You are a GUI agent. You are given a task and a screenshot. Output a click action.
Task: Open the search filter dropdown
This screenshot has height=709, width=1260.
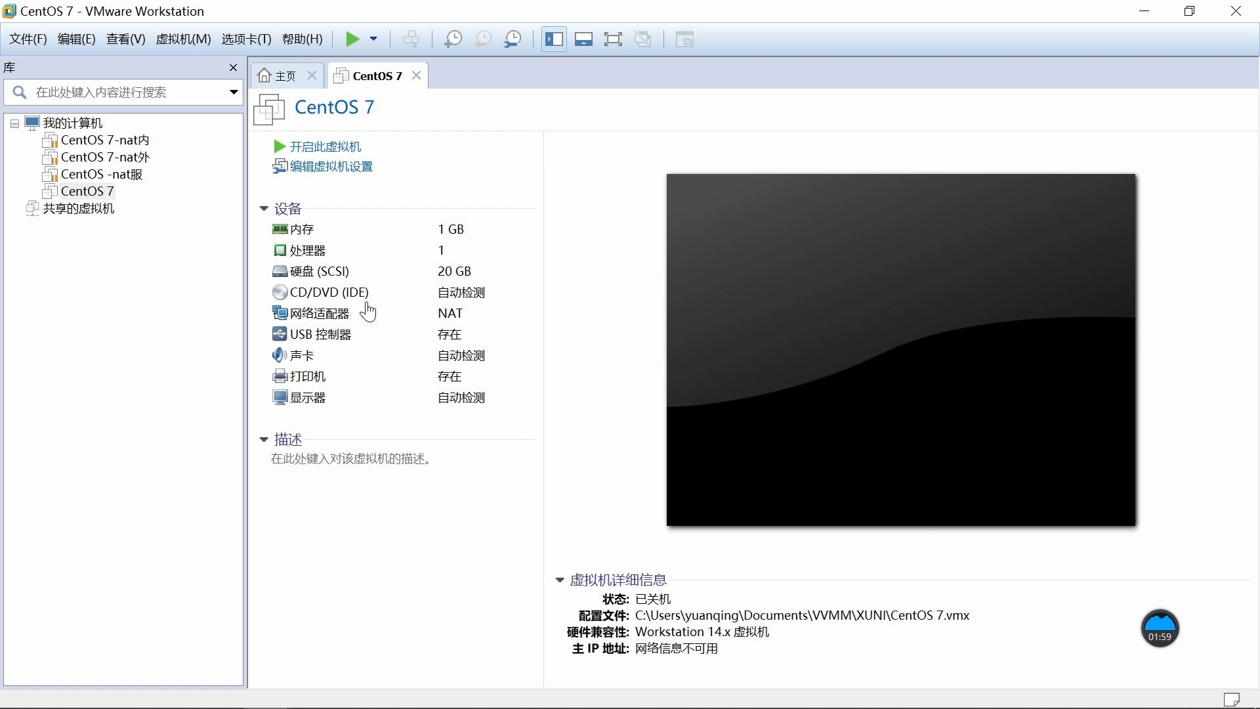[233, 92]
